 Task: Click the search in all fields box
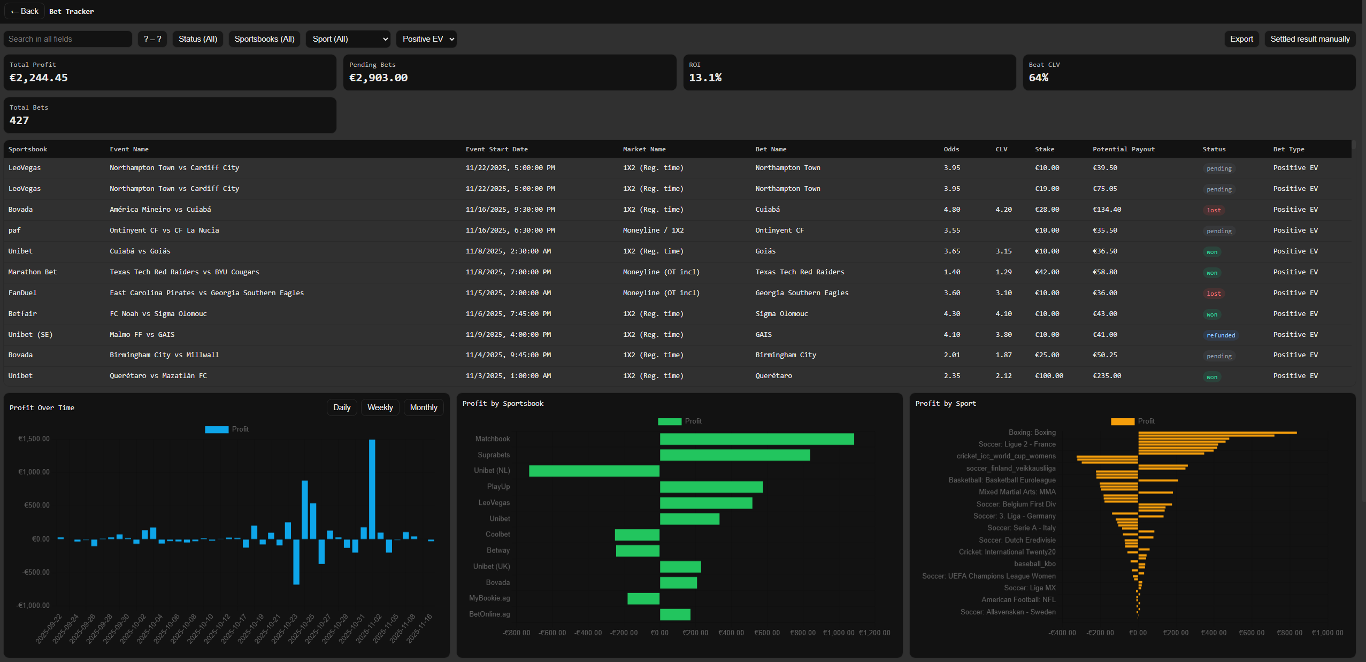point(67,39)
